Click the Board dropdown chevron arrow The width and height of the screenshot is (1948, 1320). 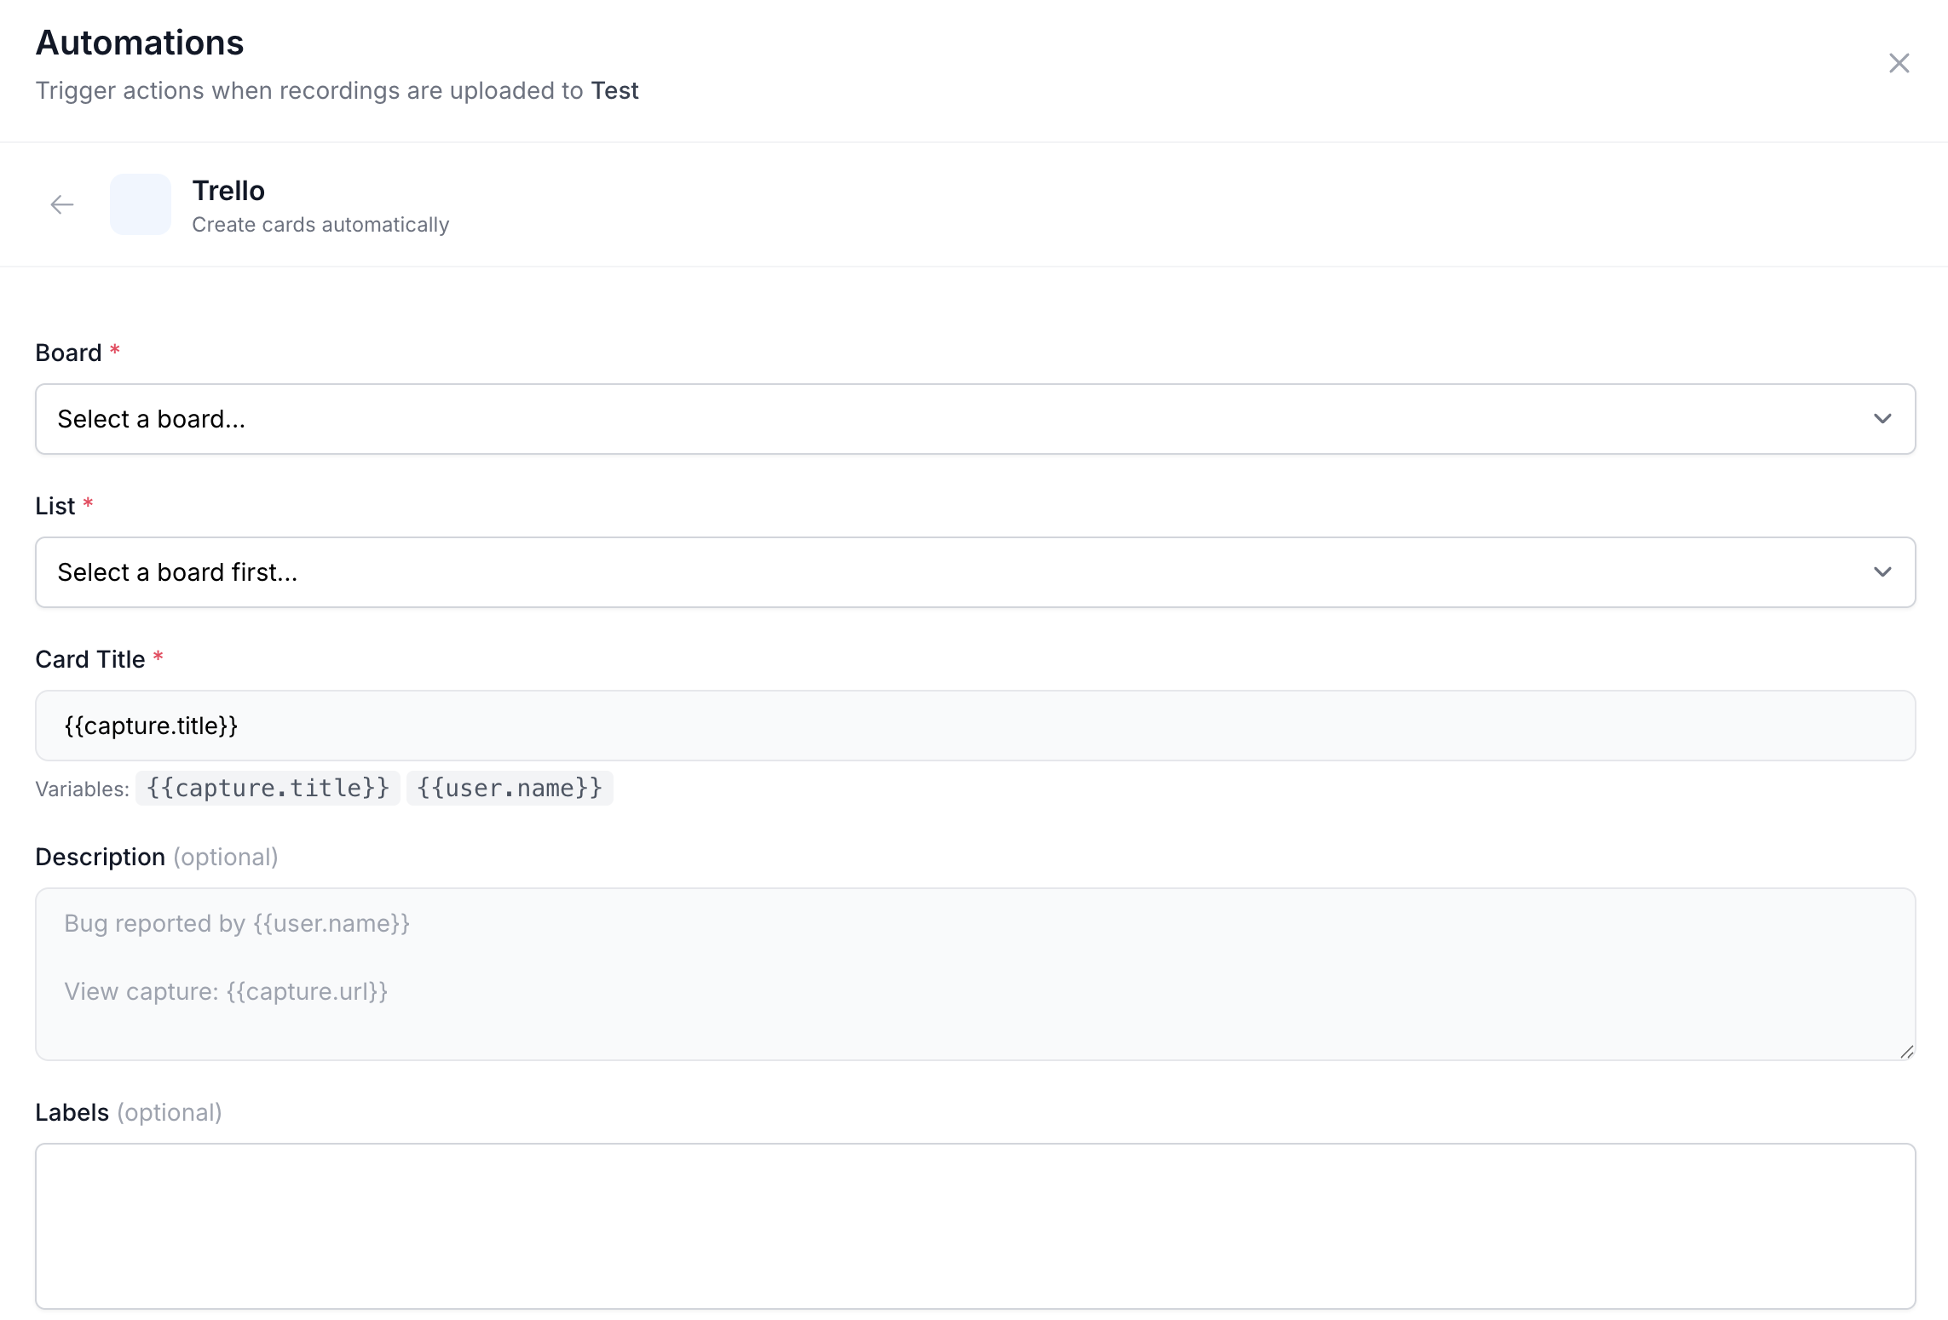[x=1882, y=419]
